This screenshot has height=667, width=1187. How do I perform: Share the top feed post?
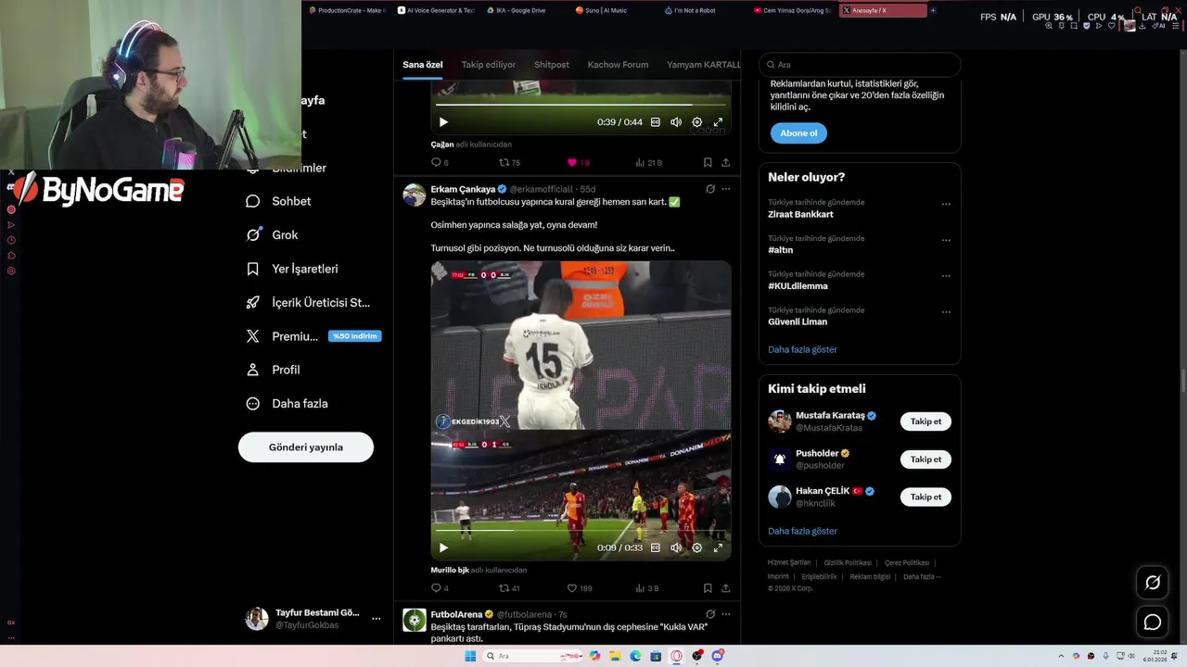[x=726, y=162]
